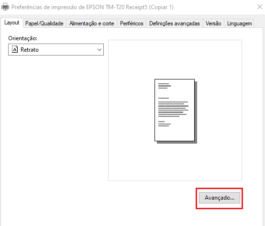This screenshot has height=226, width=265.
Task: Switch to the Linguagem tab
Action: (239, 23)
